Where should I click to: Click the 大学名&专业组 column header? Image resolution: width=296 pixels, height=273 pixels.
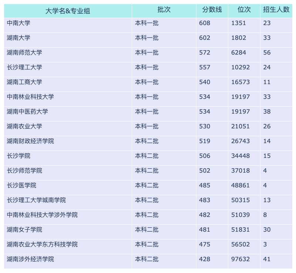(68, 11)
